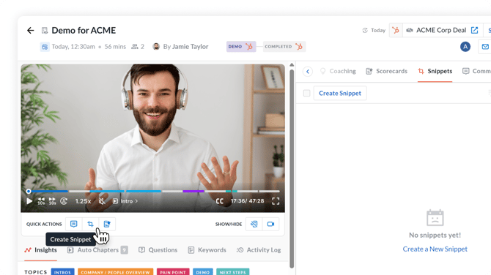Open the Questions tab
491x275 pixels.
(x=158, y=250)
